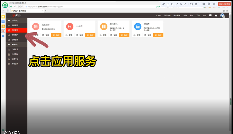Click 购买 for 域名注册

pos(56,35)
